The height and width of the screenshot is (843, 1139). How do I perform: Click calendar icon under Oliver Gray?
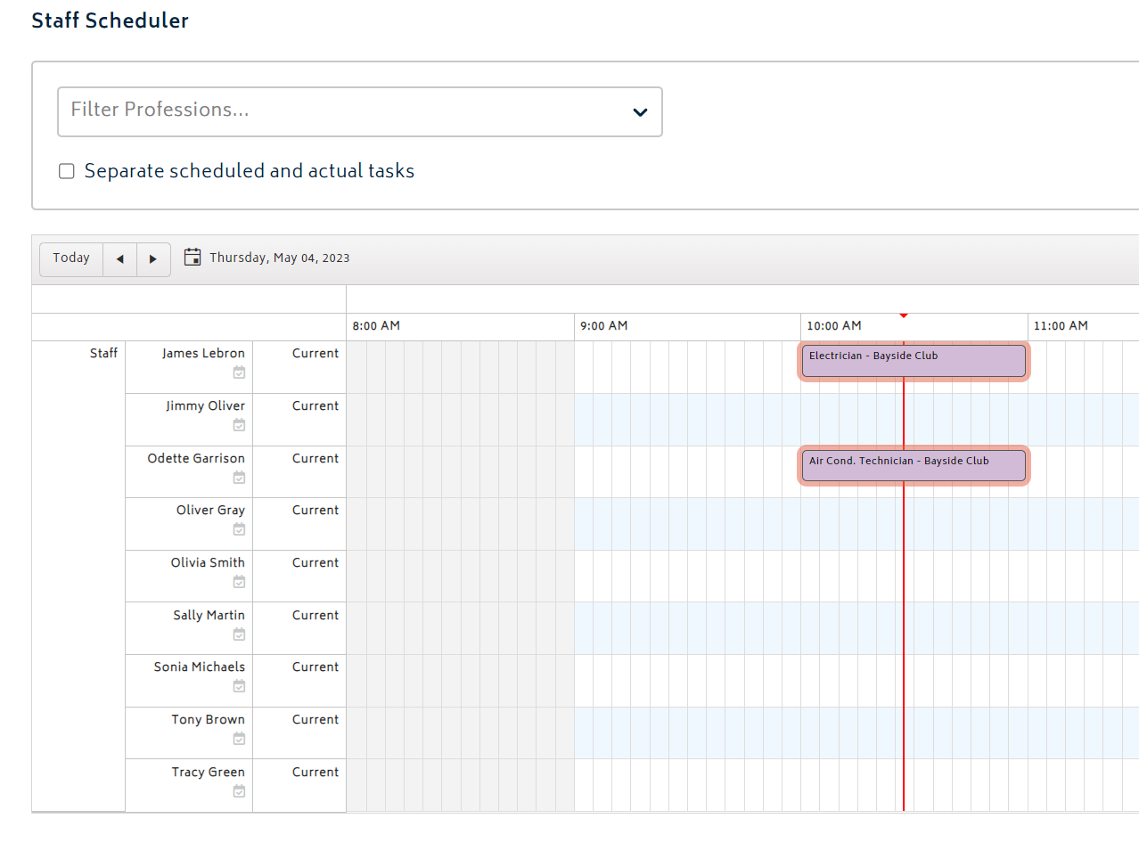point(239,529)
